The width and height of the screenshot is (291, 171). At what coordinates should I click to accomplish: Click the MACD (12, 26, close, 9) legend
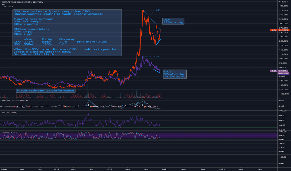[14, 100]
